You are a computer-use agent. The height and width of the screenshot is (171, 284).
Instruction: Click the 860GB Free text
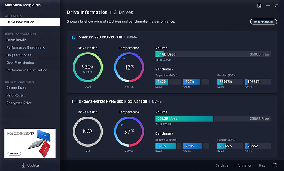pos(259,54)
